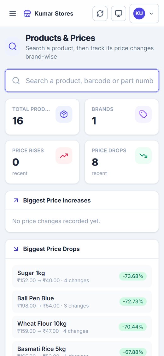This screenshot has width=164, height=356.
Task: Expand the user account dropdown chevron
Action: pos(152,14)
